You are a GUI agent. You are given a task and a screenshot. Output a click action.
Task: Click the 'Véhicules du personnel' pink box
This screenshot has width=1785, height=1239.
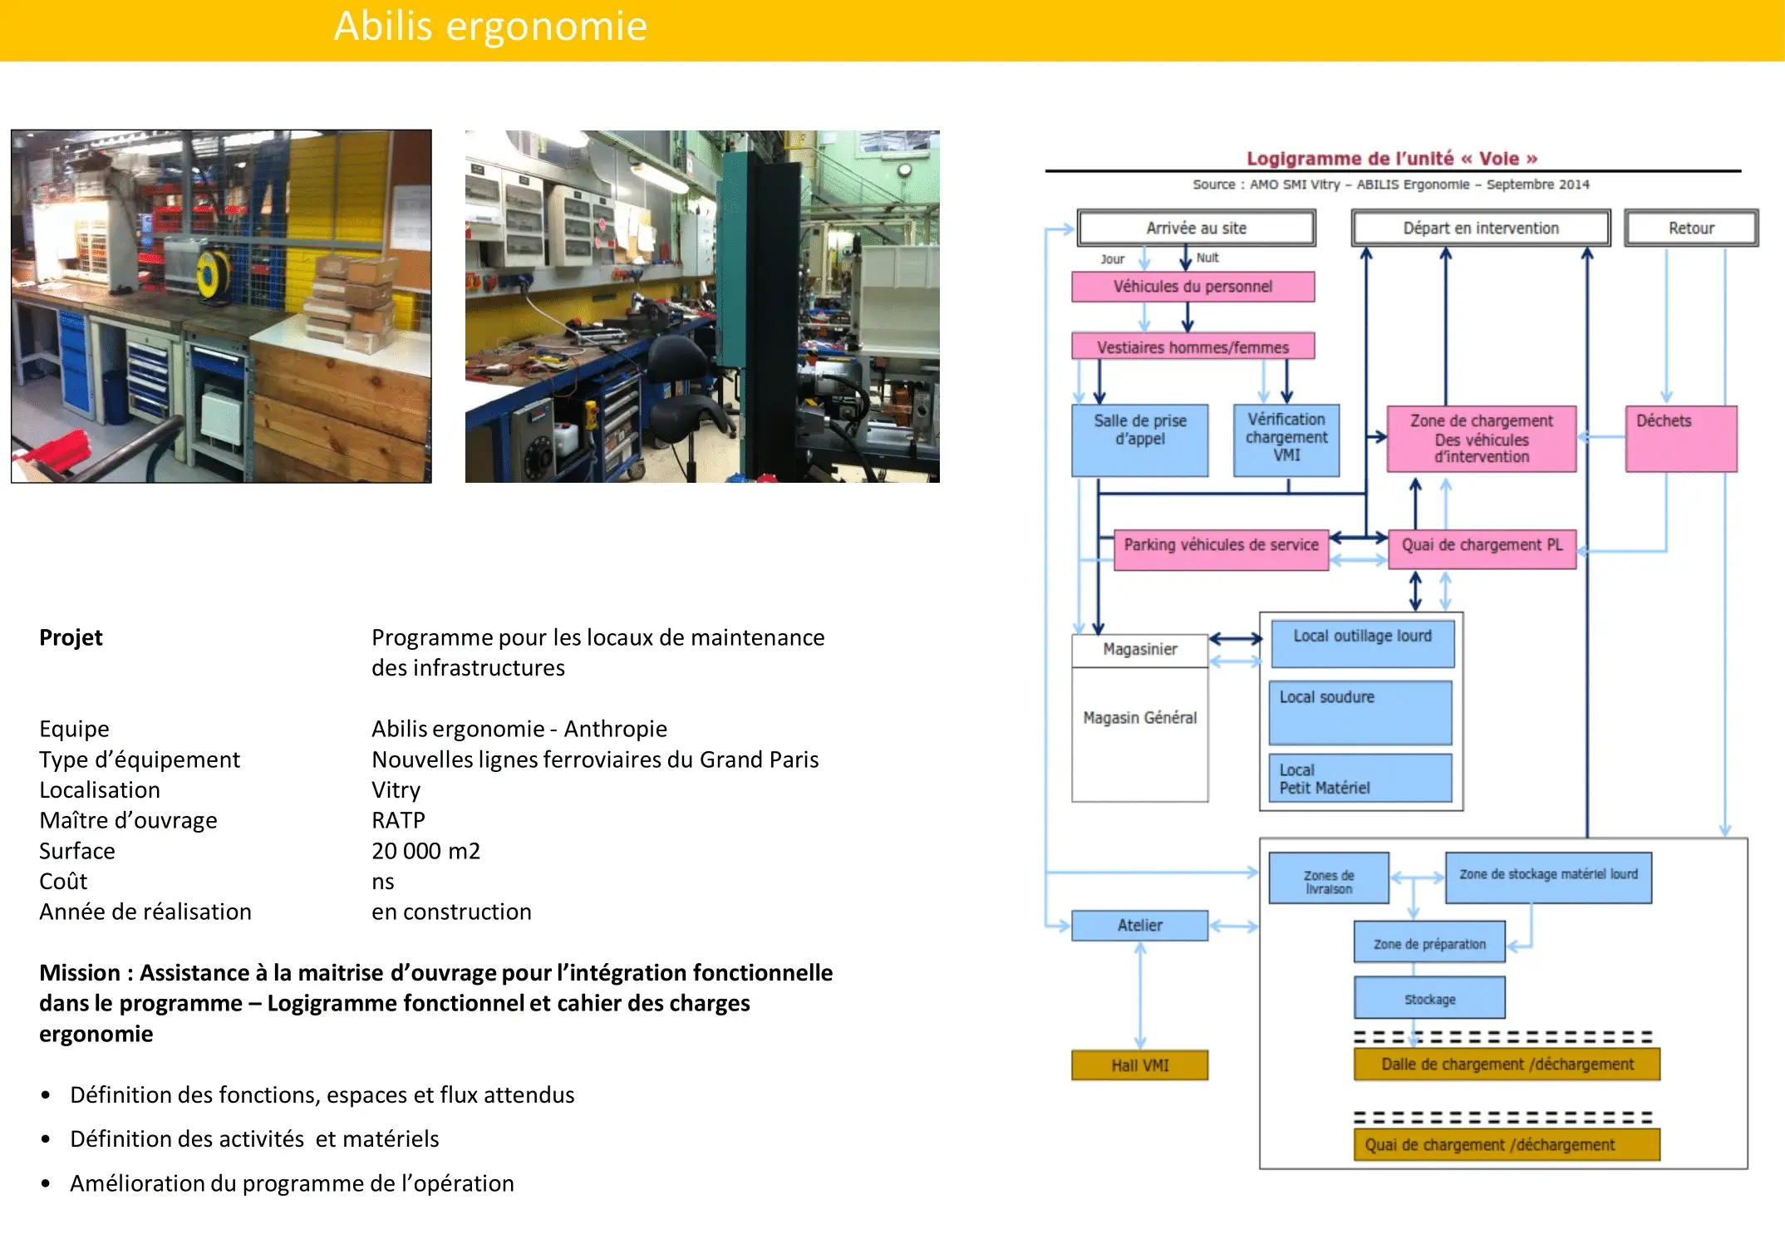(1193, 287)
